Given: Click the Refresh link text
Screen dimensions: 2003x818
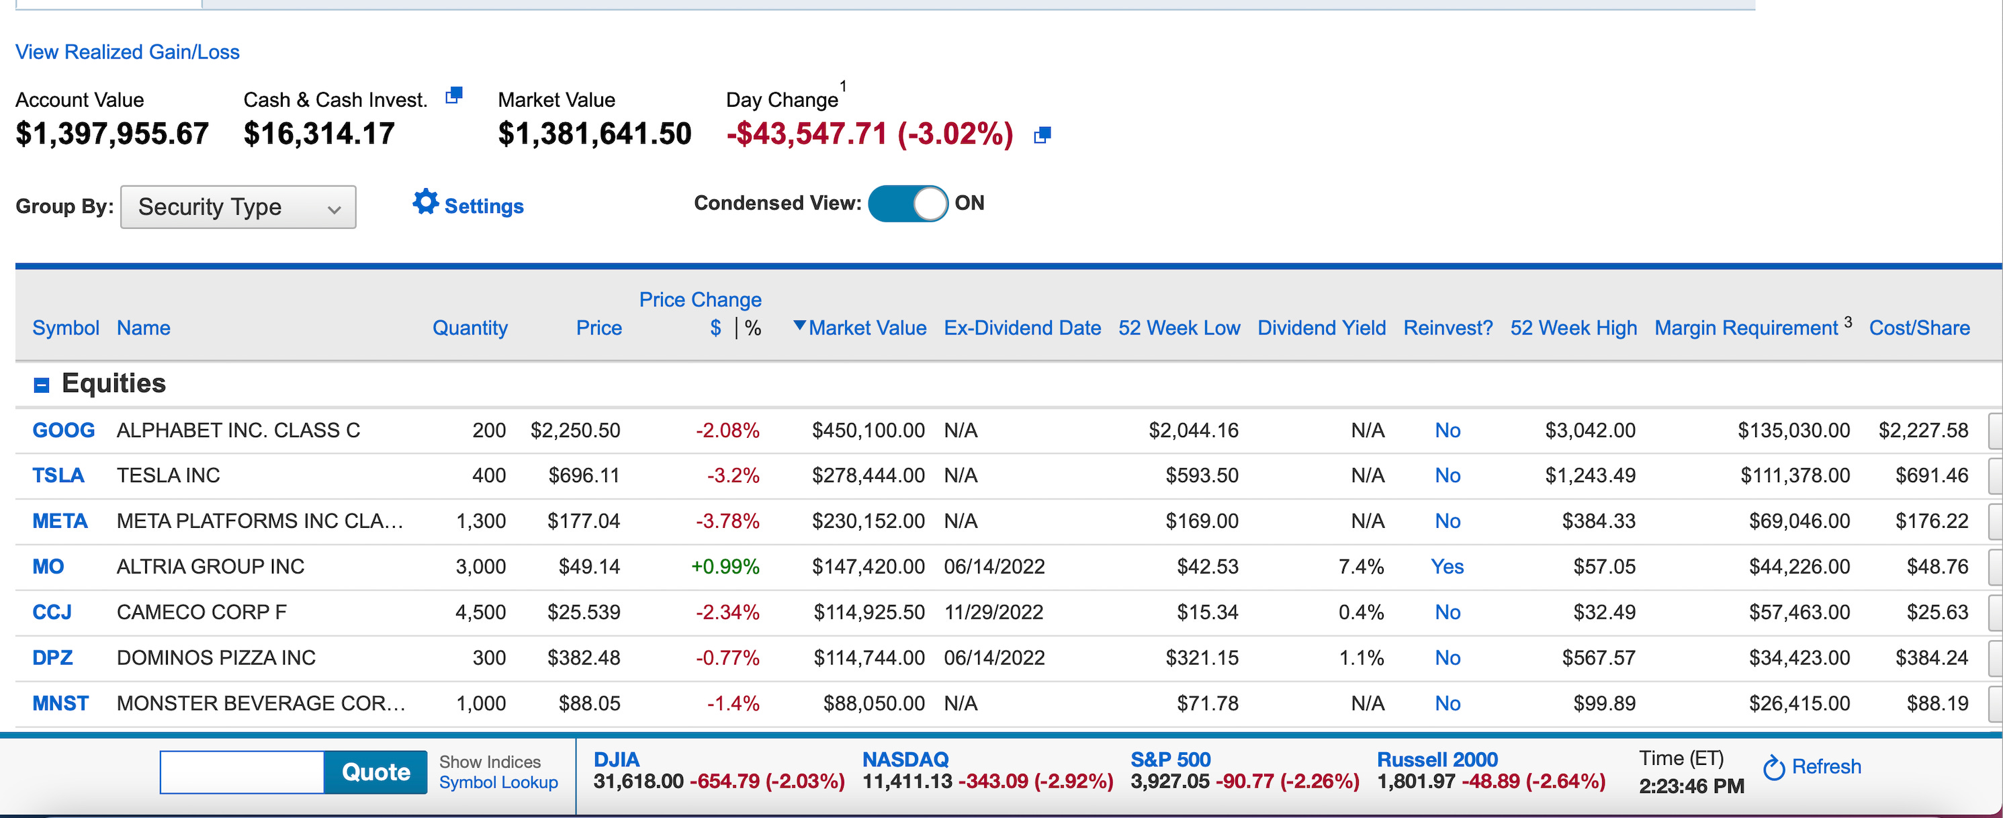Looking at the screenshot, I should pyautogui.click(x=1826, y=768).
